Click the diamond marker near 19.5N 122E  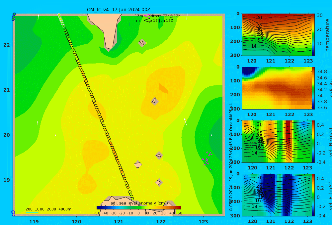[159, 156]
